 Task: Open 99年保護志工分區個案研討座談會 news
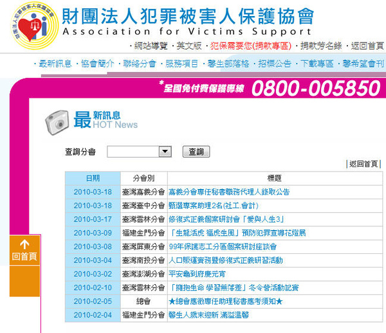pyautogui.click(x=223, y=247)
